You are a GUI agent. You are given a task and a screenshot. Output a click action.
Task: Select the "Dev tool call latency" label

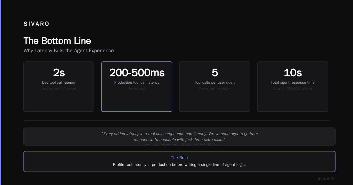pyautogui.click(x=59, y=83)
